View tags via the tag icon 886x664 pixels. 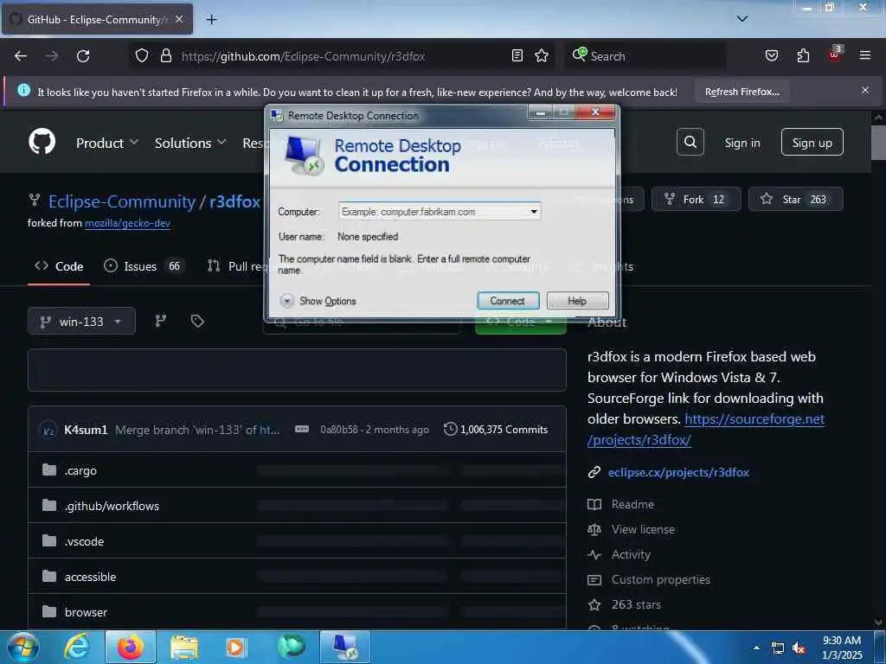pyautogui.click(x=197, y=321)
